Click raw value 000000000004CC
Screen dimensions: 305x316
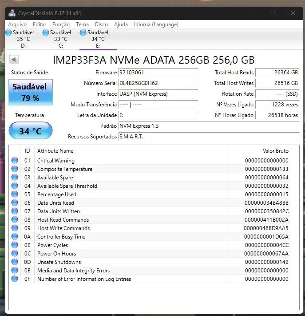coord(267,245)
